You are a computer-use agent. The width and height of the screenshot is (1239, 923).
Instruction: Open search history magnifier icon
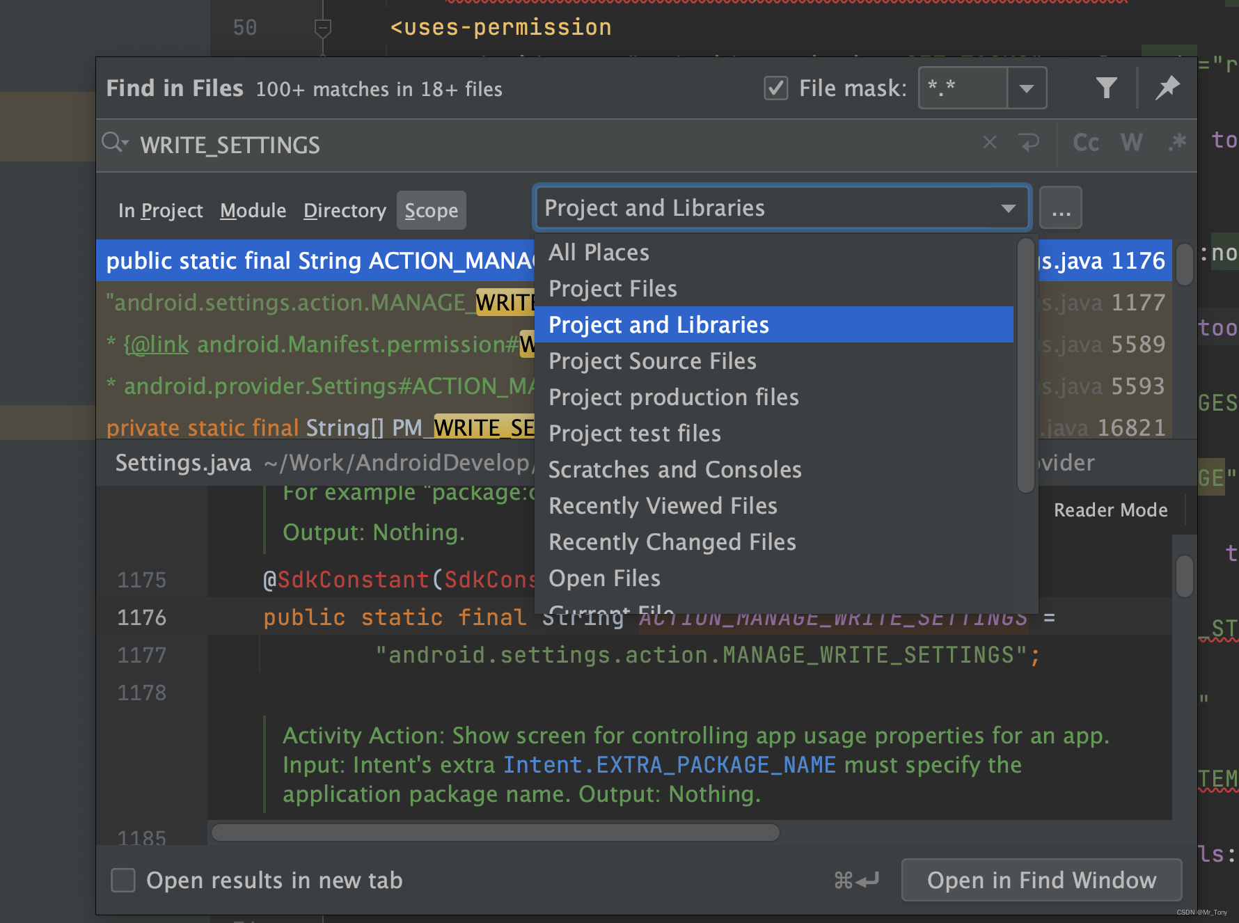[115, 143]
